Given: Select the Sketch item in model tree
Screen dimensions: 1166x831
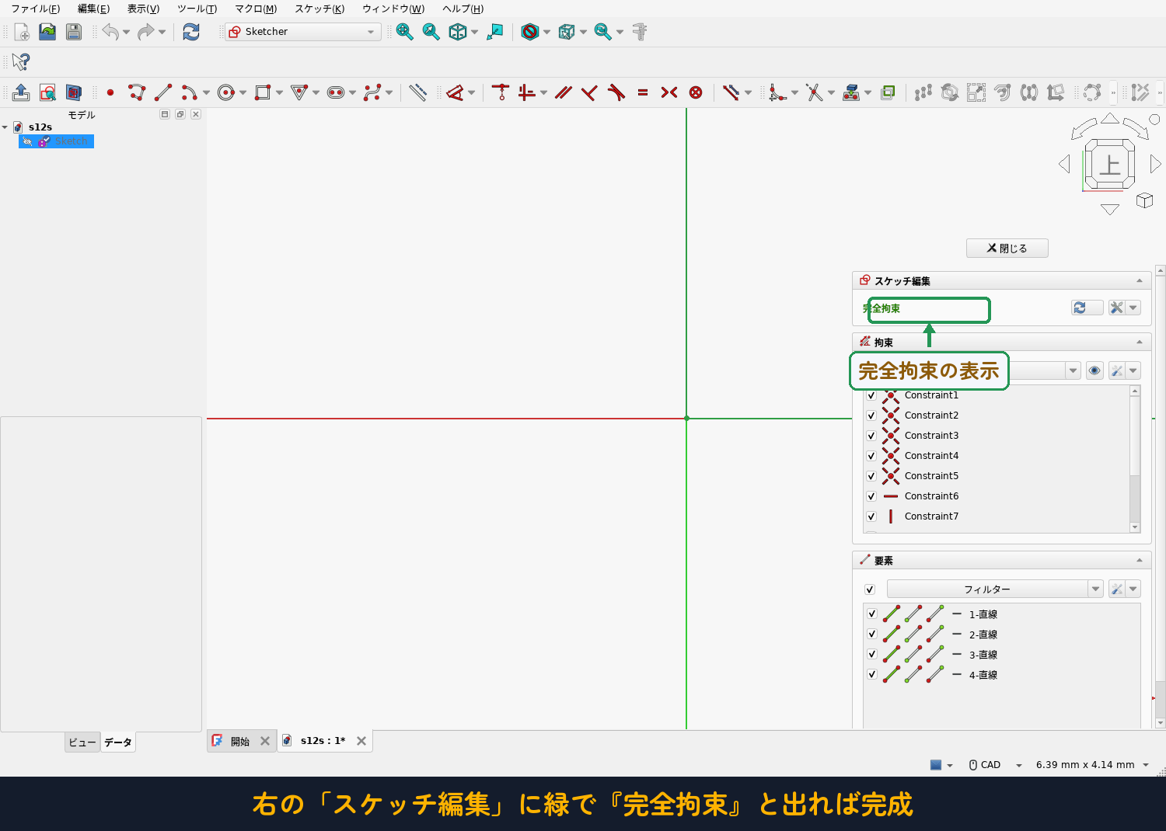Looking at the screenshot, I should click(56, 141).
